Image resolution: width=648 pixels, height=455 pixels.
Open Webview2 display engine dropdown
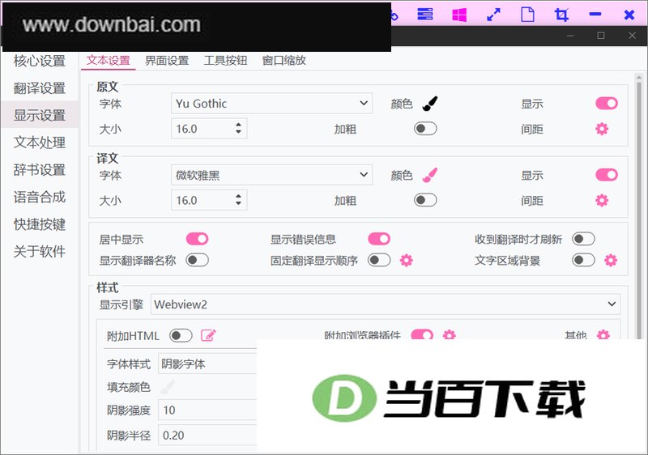pos(386,304)
